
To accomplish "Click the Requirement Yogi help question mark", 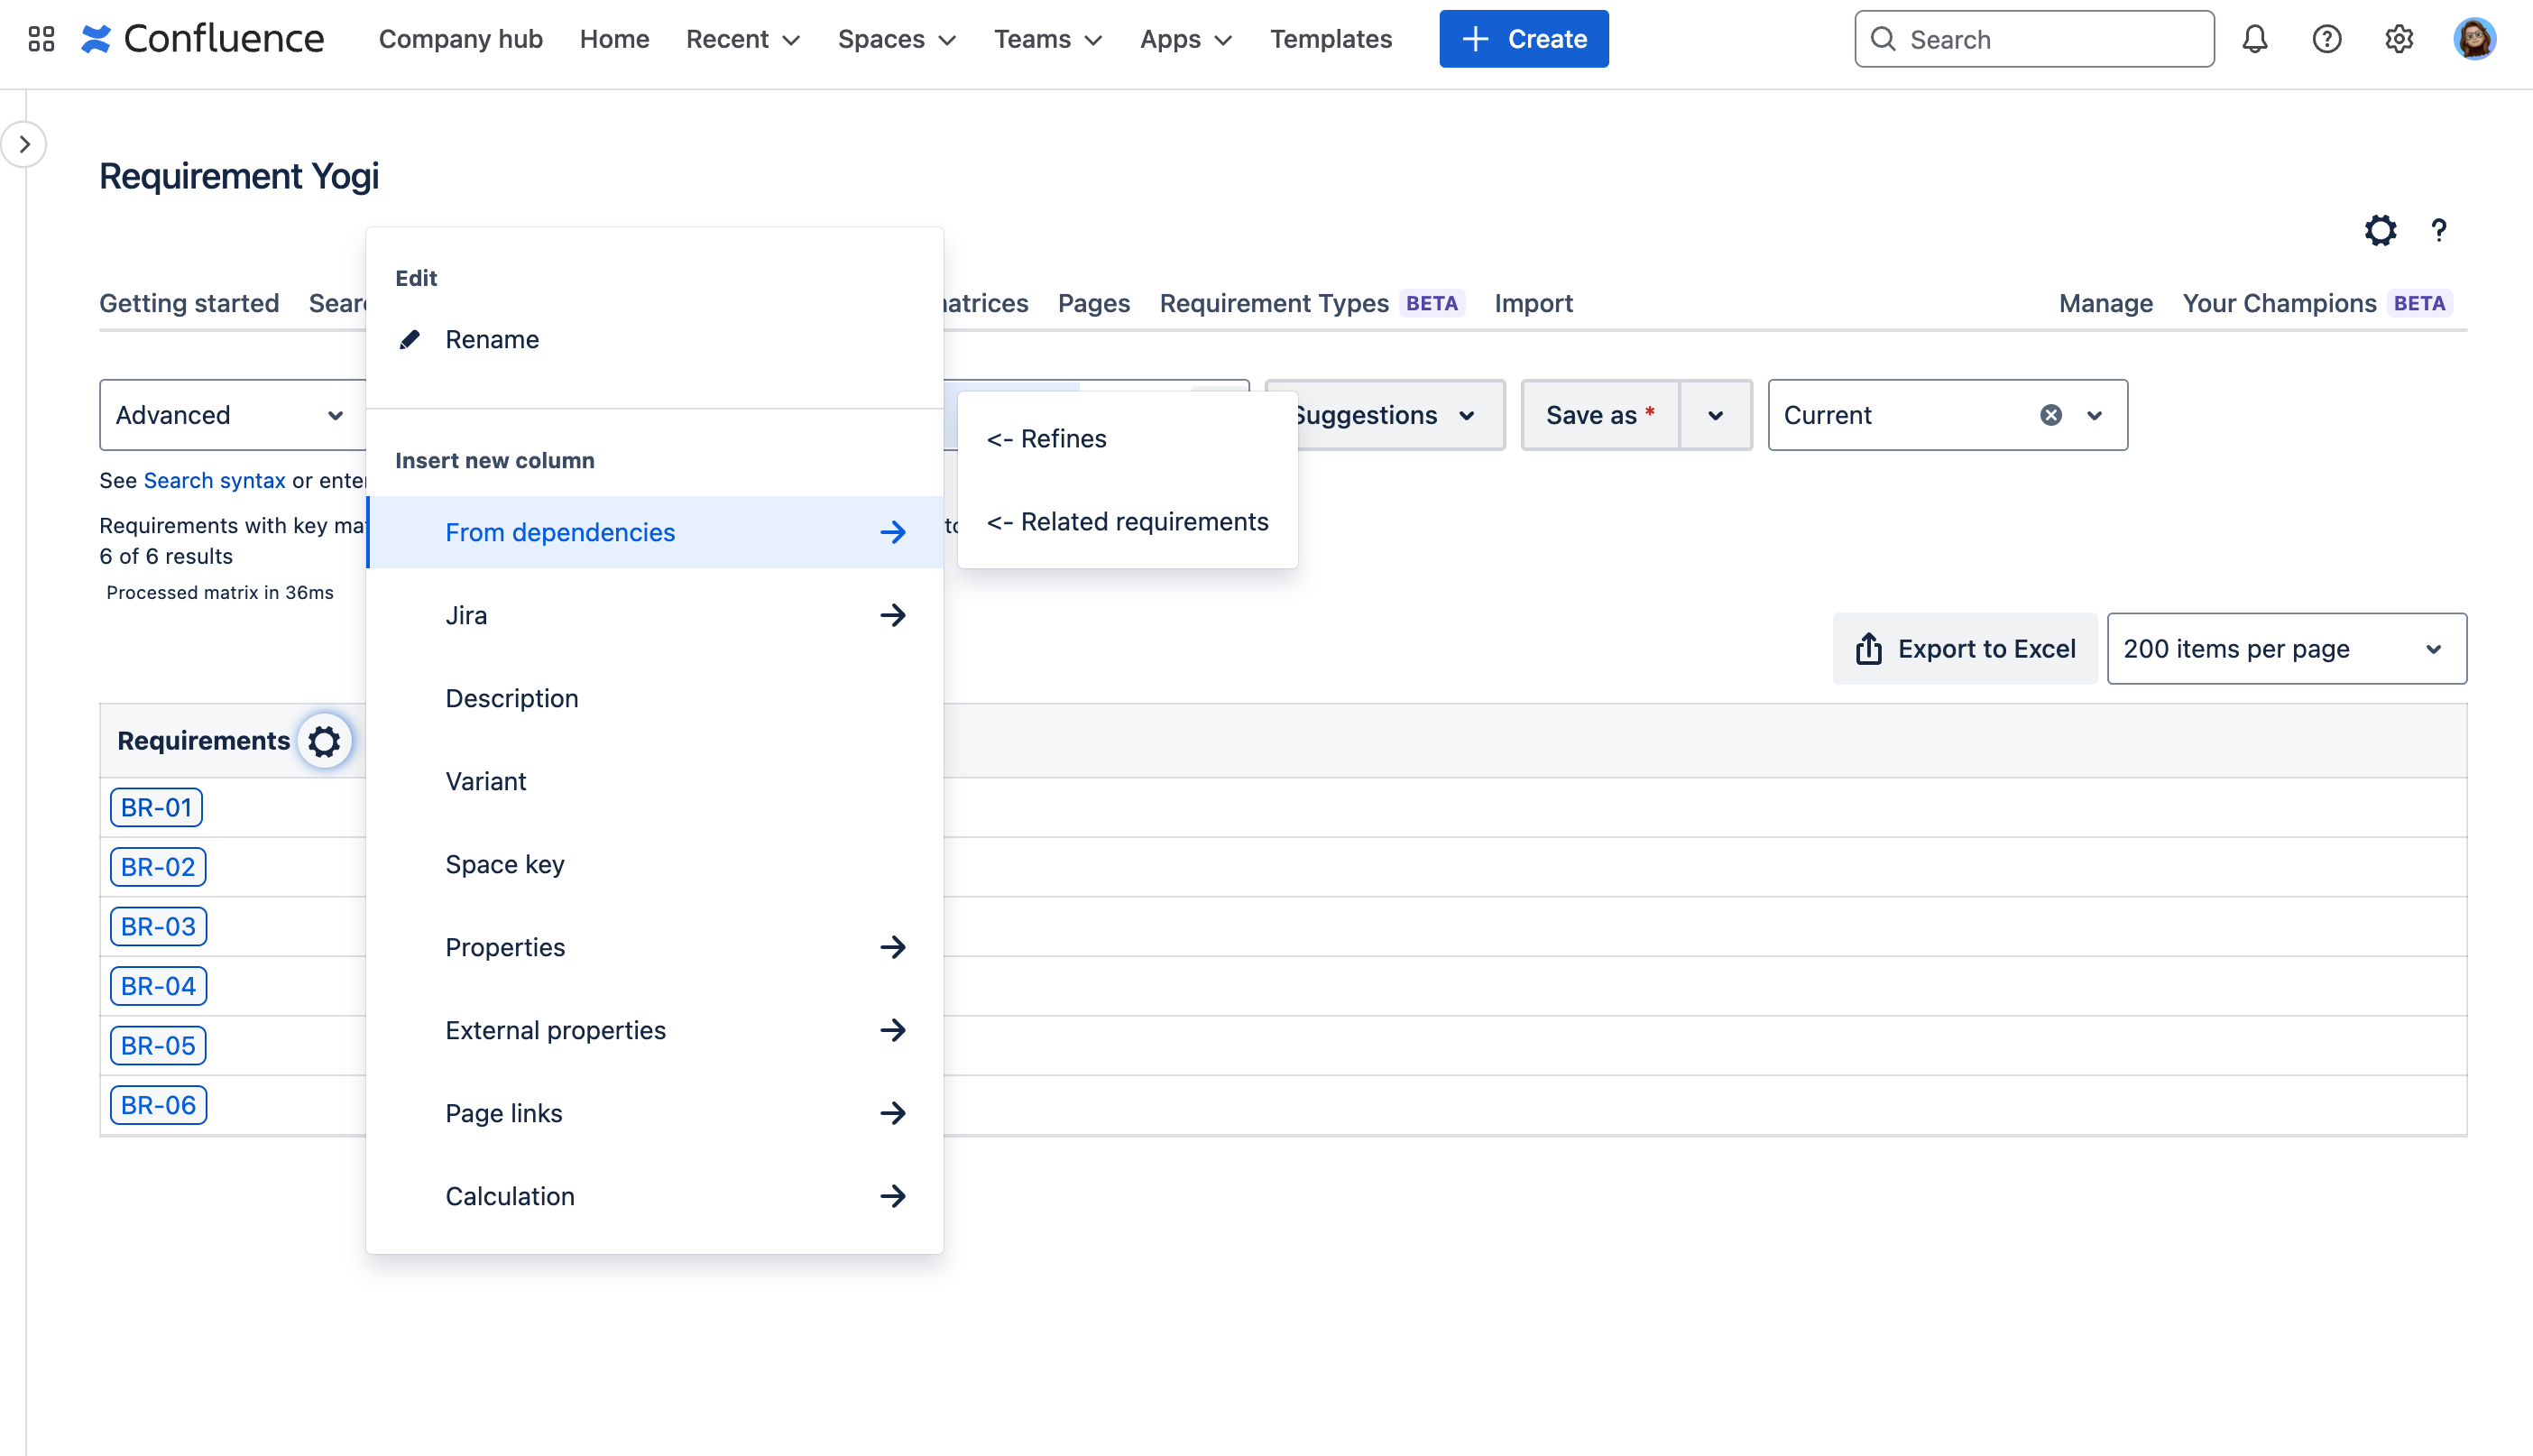I will [x=2438, y=231].
